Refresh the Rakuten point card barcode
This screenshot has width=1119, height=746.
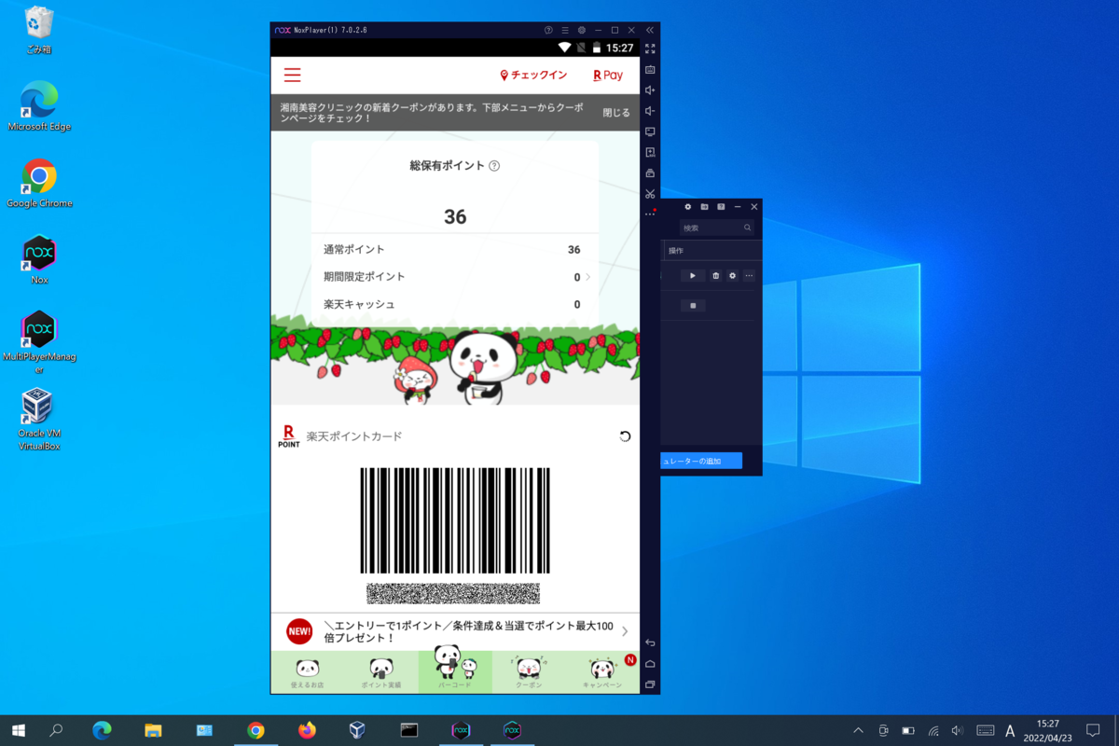click(625, 436)
